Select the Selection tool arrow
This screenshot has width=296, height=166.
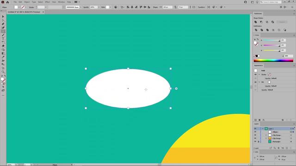[x=3, y=17]
